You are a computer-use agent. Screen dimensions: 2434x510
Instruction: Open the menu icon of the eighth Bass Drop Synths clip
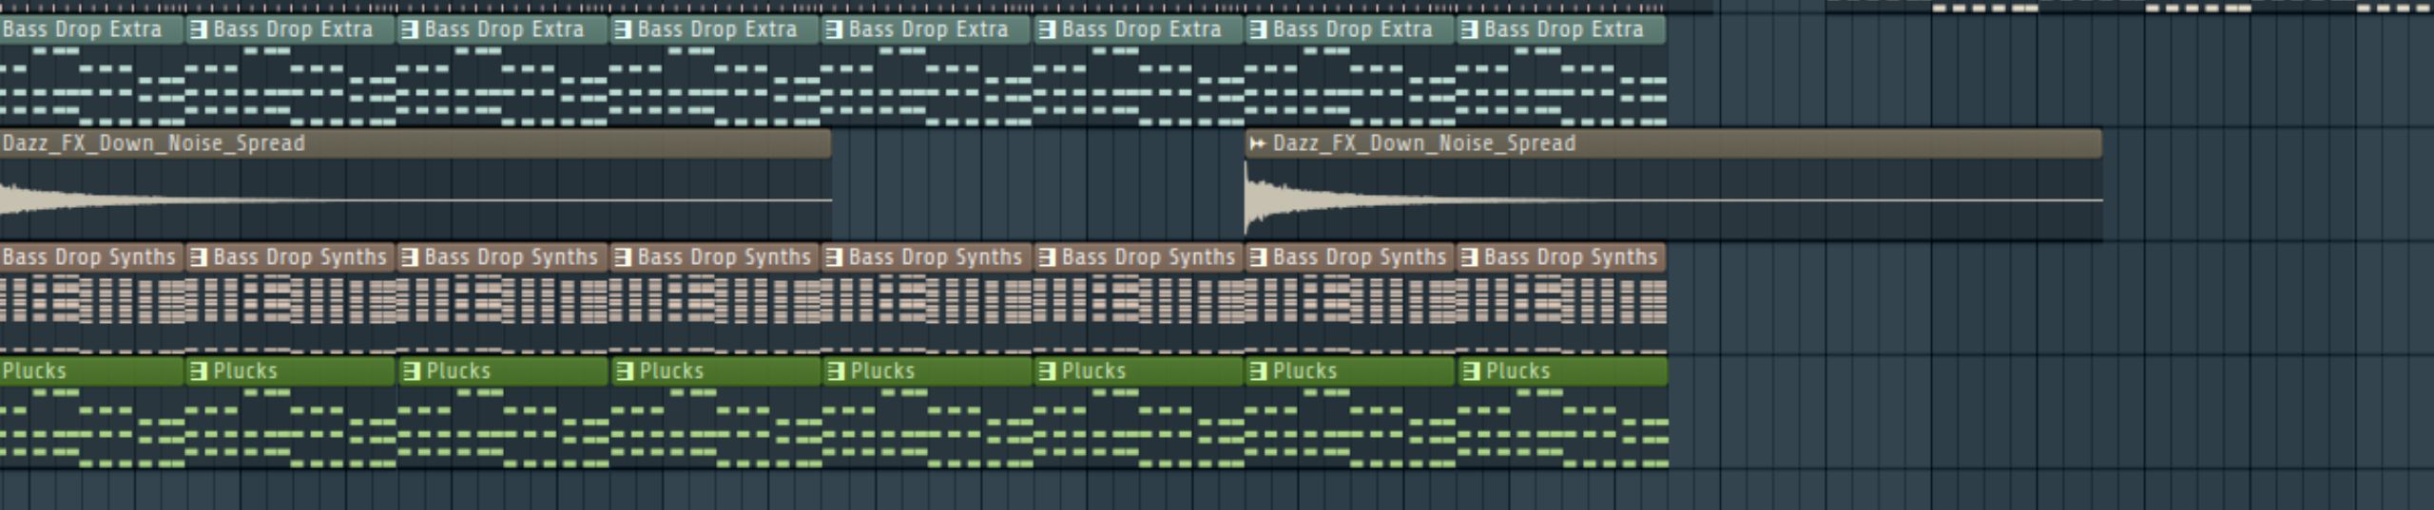click(1468, 257)
